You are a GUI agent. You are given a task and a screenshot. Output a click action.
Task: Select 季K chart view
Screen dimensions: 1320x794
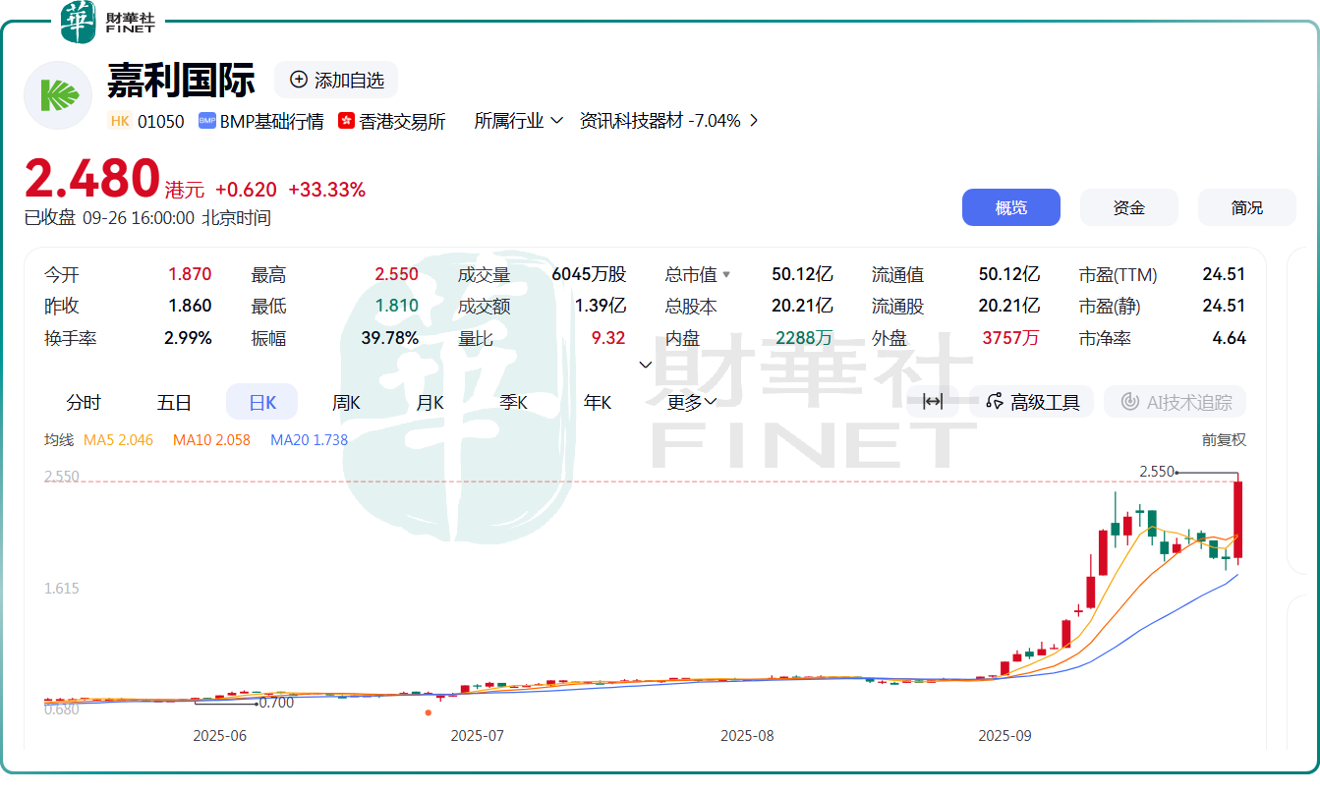tap(513, 402)
